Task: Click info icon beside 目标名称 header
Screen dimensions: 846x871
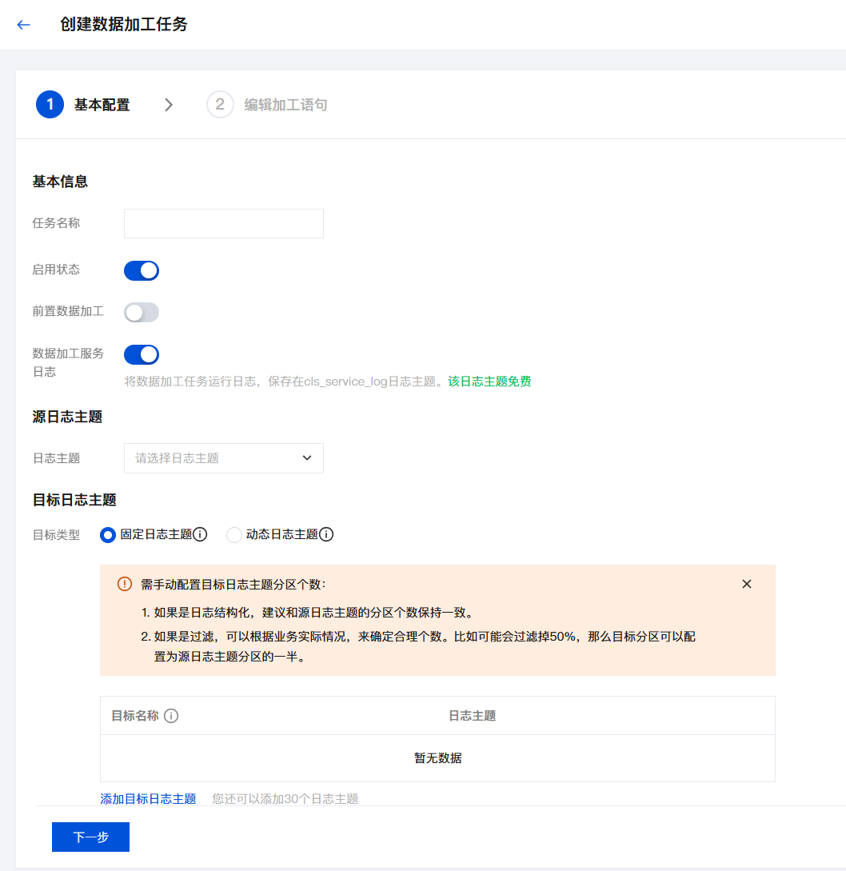Action: [x=171, y=716]
